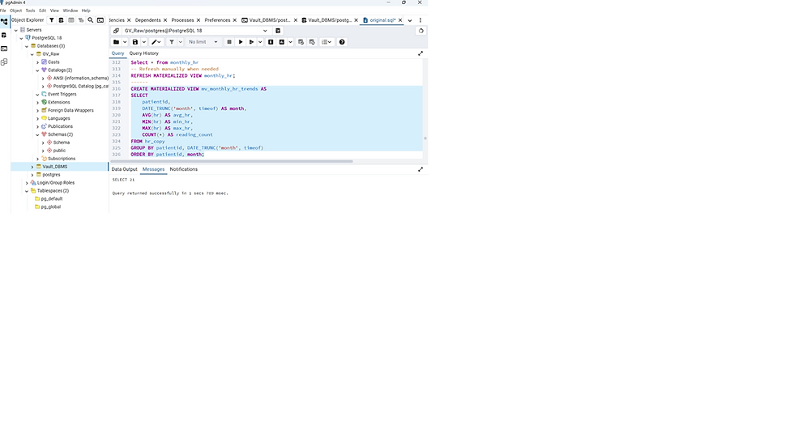
Task: Click PSQL Tool icon in Object Explorer toolbar
Action: [x=100, y=20]
